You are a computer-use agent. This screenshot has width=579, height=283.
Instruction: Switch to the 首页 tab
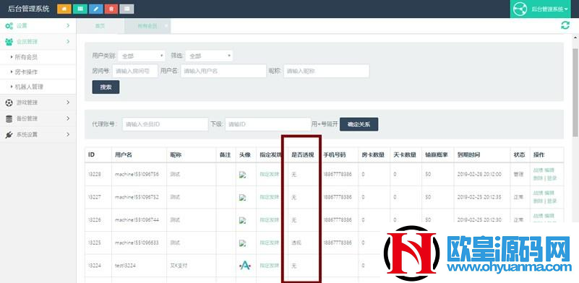[100, 26]
